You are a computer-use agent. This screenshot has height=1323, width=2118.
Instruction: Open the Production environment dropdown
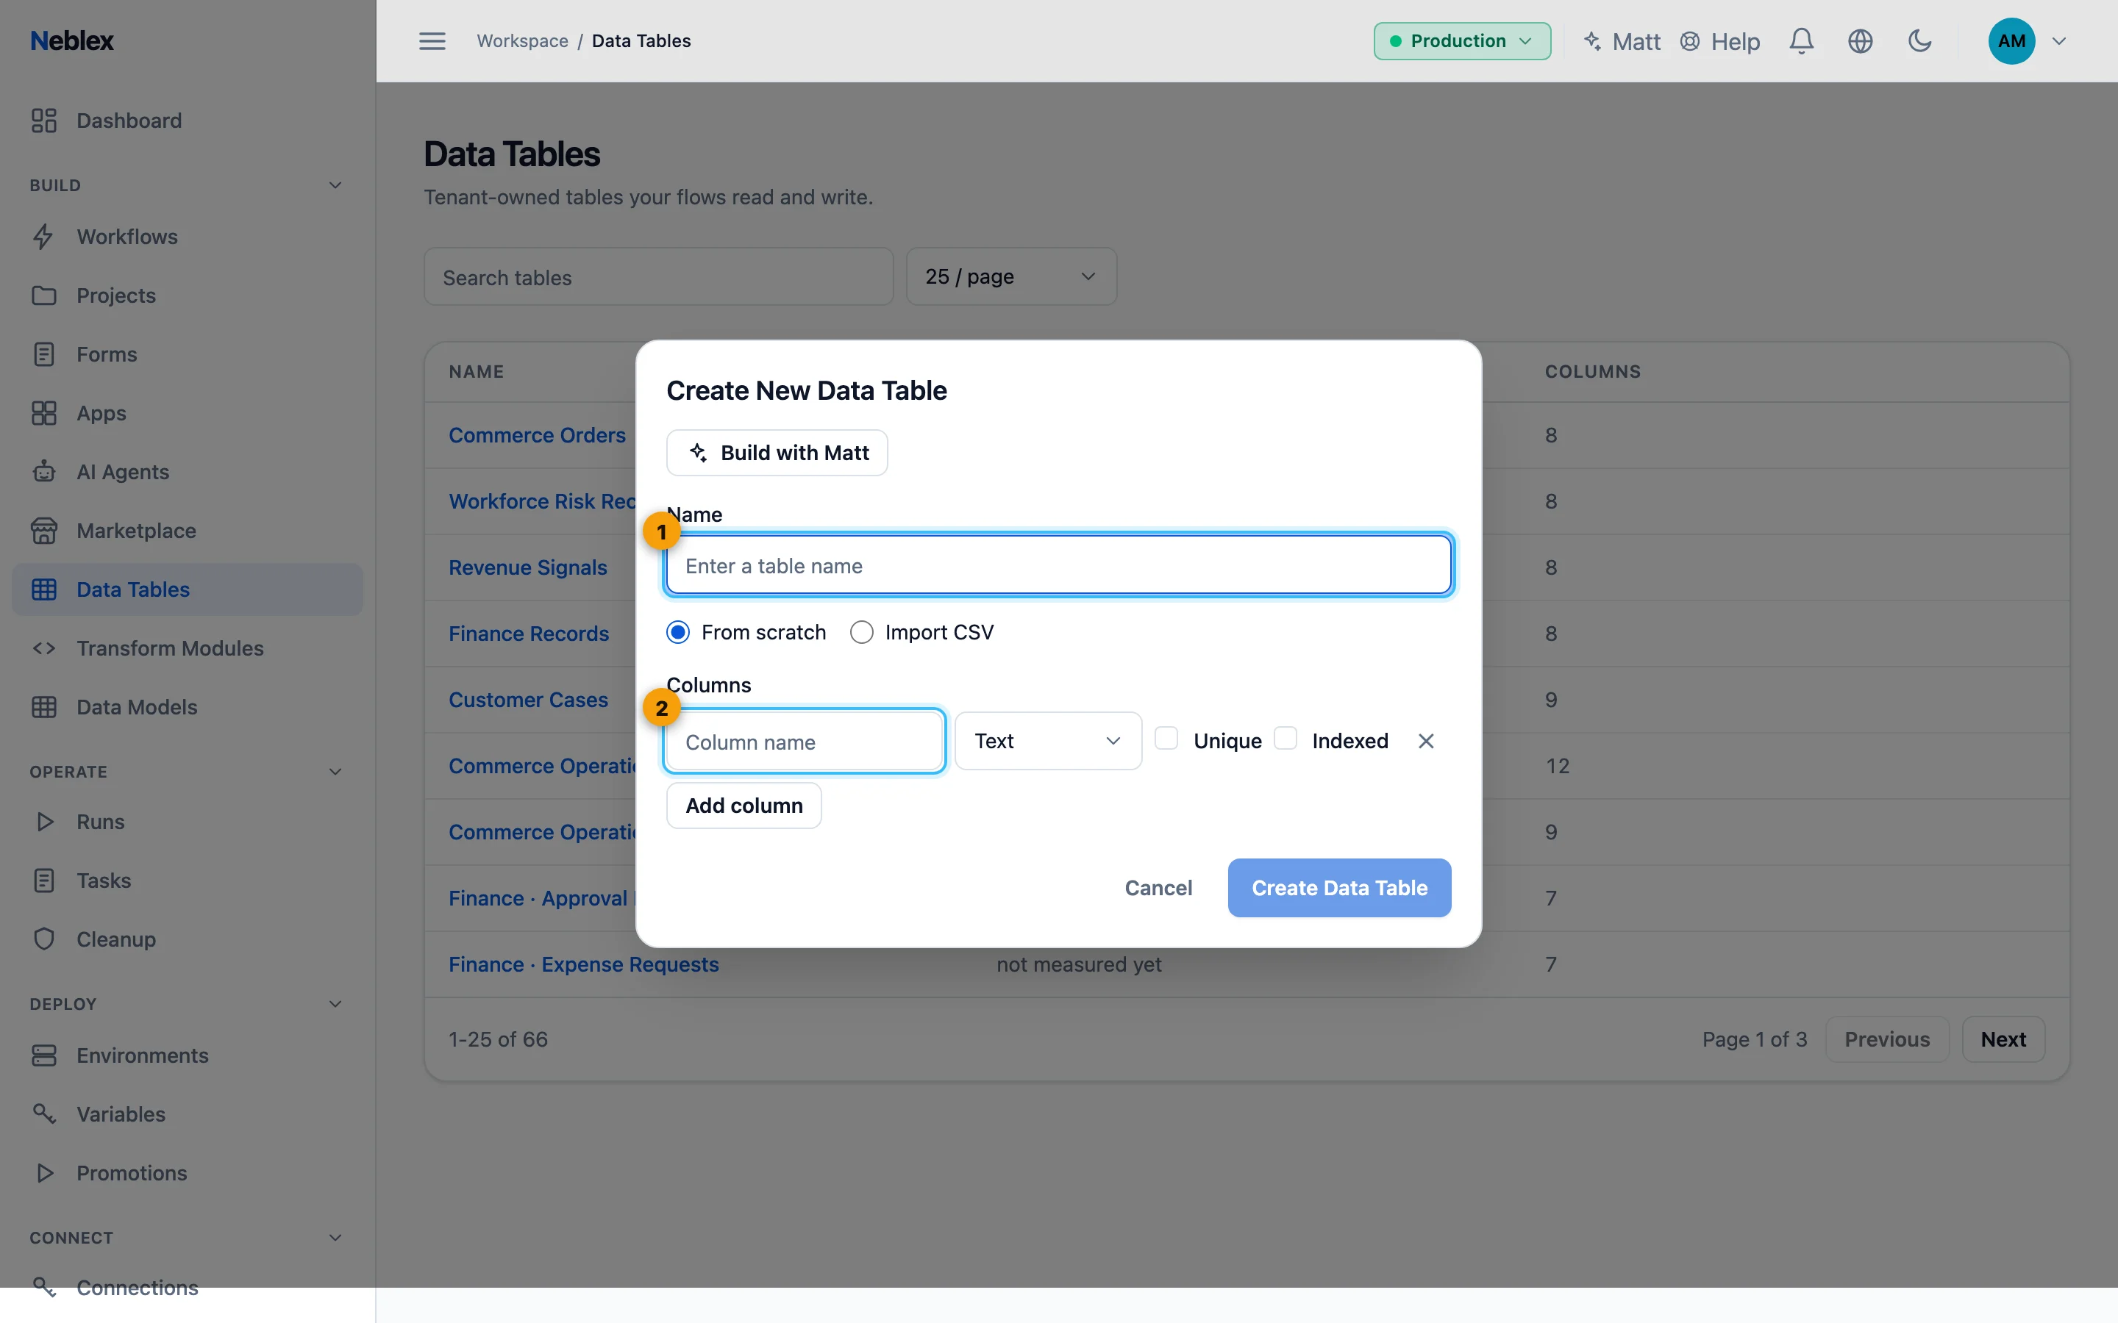1461,41
